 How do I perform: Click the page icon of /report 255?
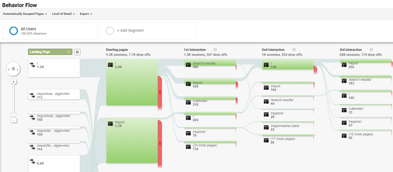pos(344,65)
